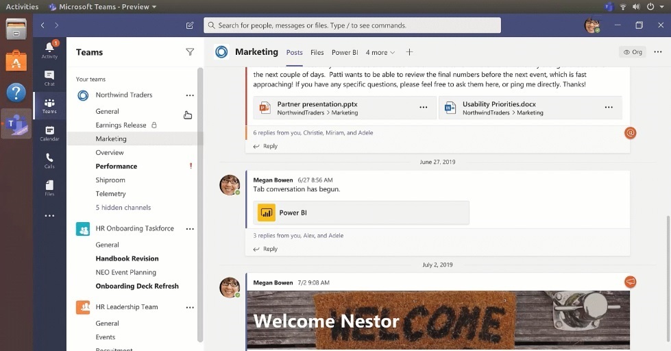Image resolution: width=671 pixels, height=351 pixels.
Task: Open Ubuntu Software from the dock
Action: tap(16, 61)
